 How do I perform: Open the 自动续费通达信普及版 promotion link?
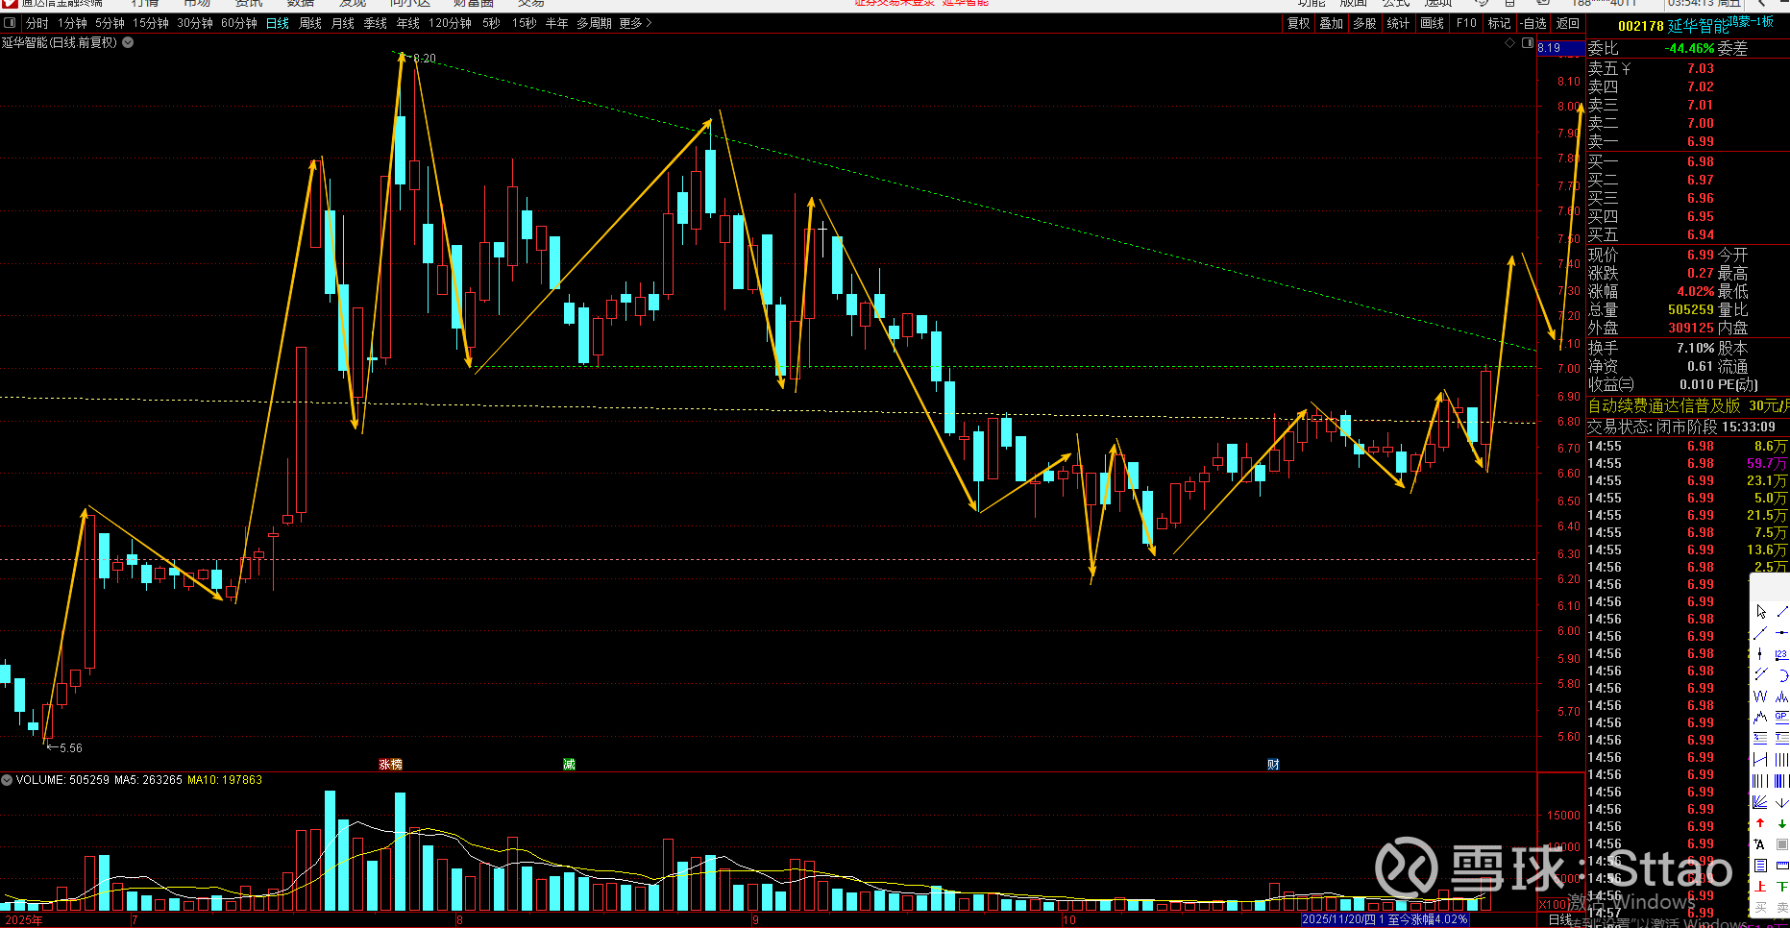click(x=1664, y=406)
